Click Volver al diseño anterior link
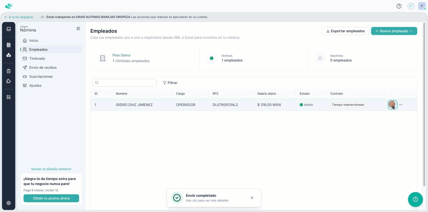 51,169
